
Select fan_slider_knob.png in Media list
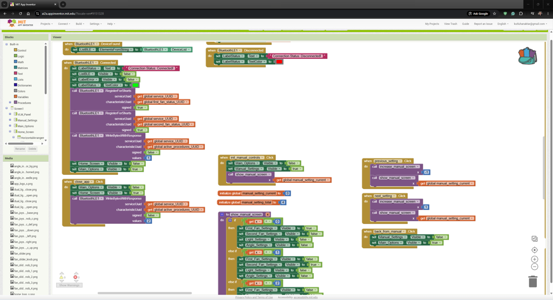tap(25, 259)
